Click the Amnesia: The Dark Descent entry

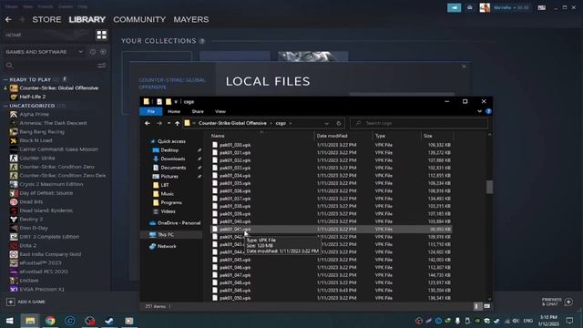[53, 123]
